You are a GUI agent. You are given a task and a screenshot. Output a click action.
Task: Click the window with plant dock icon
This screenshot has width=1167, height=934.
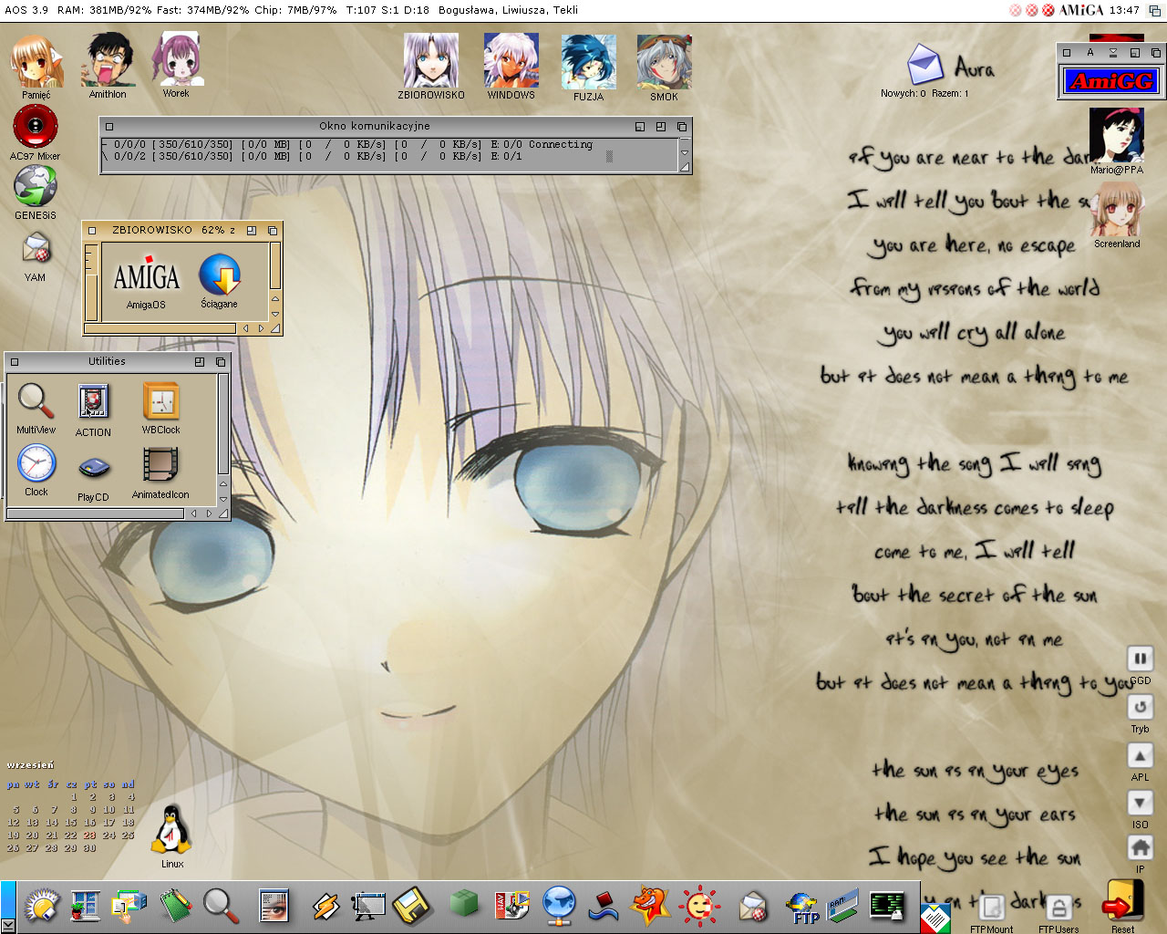point(86,906)
